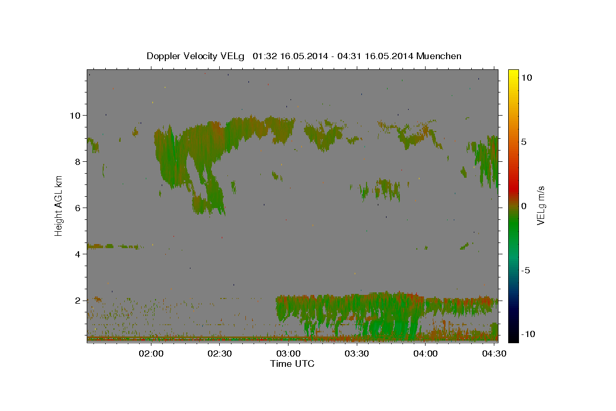Screen dimensions: 616x411
Task: Click the height tick label 10
Action: tap(75, 115)
